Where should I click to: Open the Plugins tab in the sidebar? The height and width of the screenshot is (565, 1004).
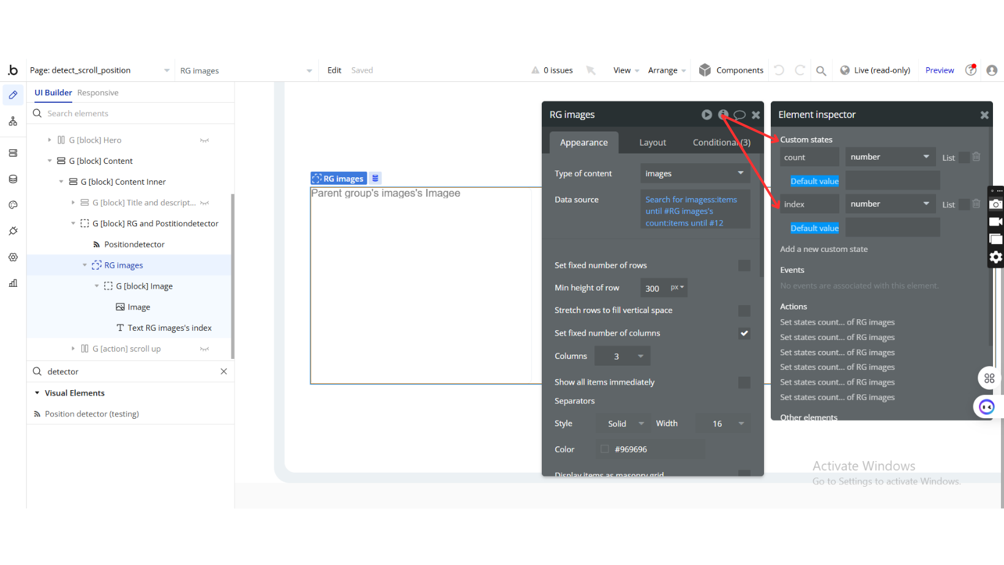[13, 231]
